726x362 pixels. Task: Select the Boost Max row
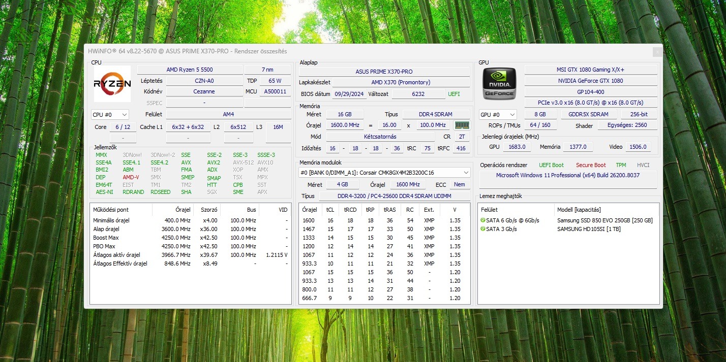tap(191, 238)
